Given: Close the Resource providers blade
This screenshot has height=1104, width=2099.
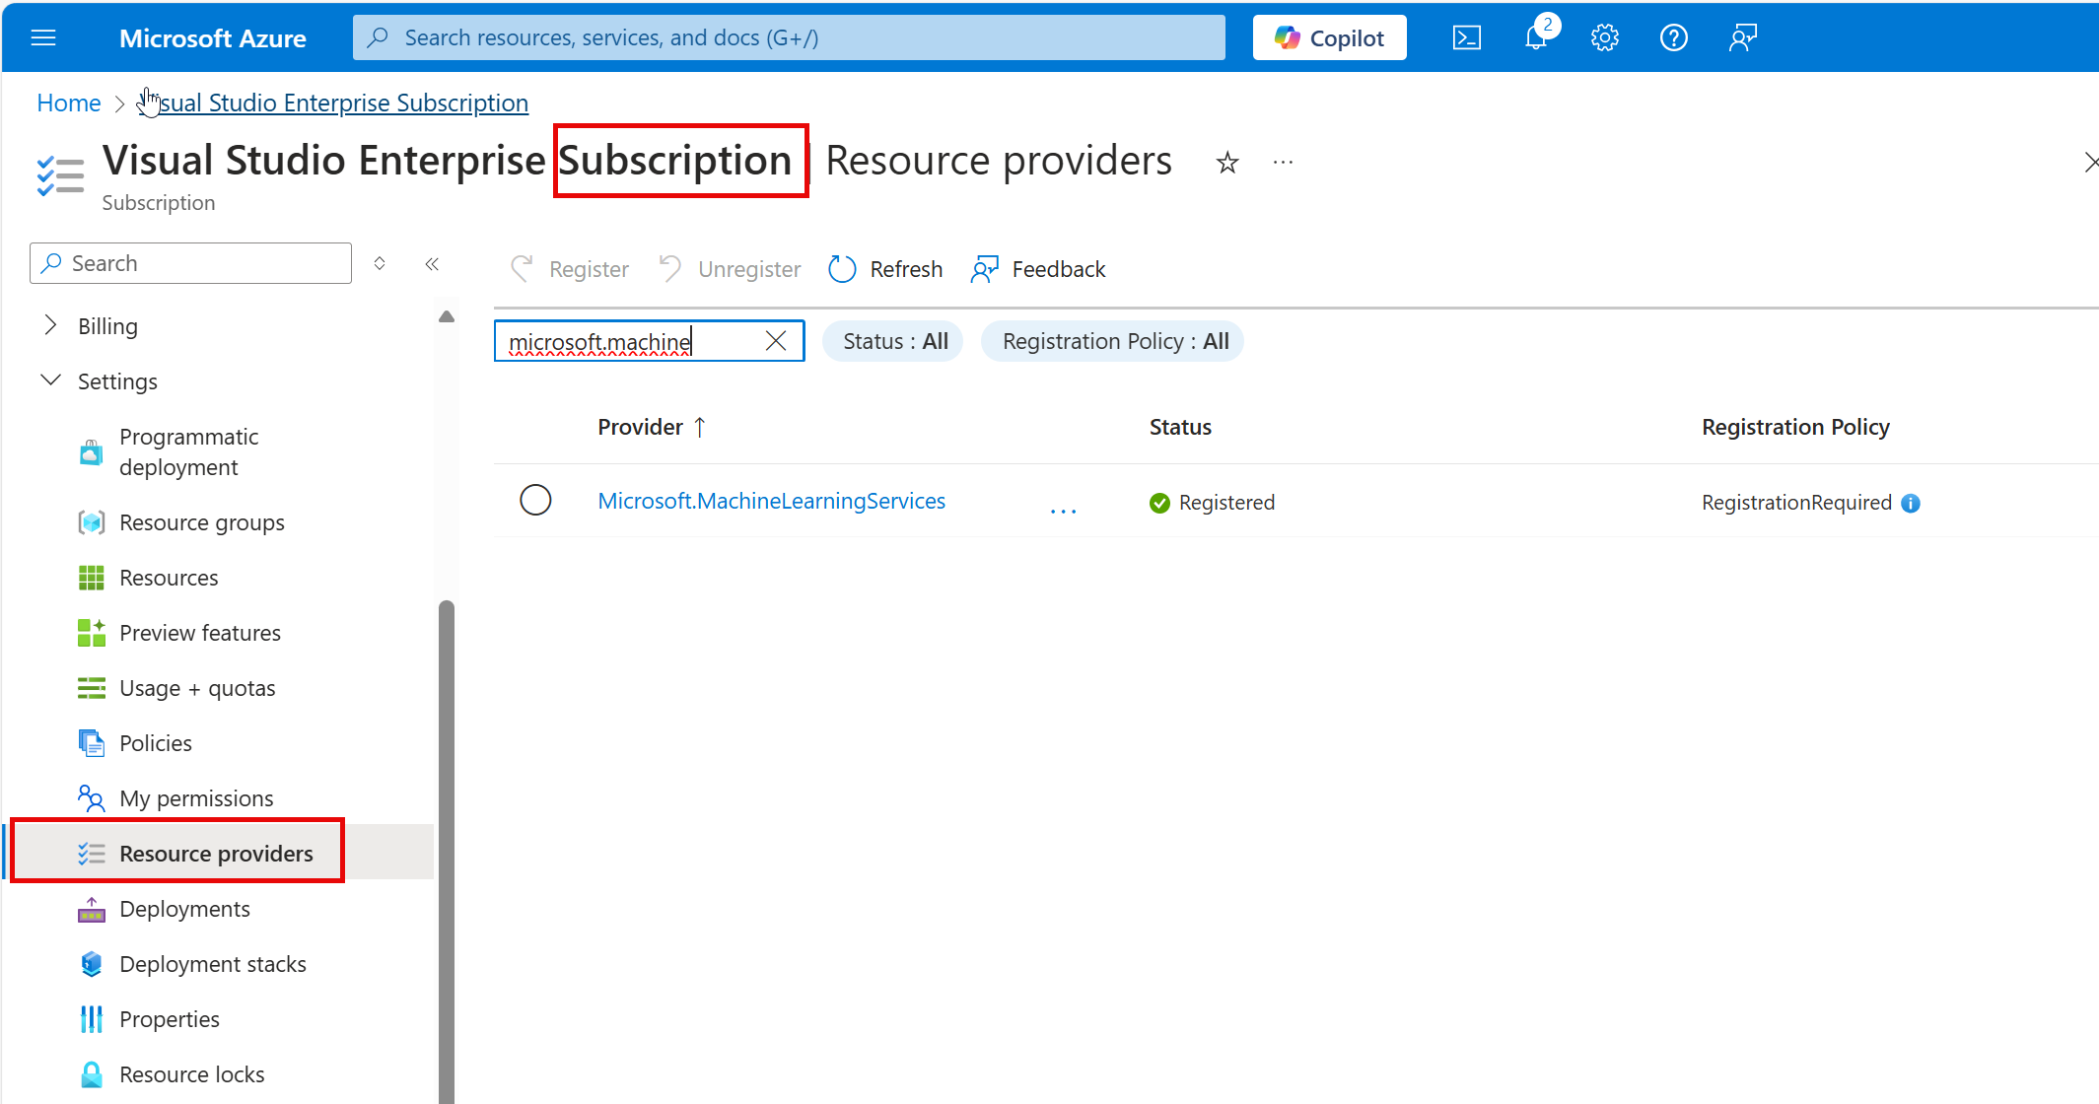Looking at the screenshot, I should (x=2090, y=163).
